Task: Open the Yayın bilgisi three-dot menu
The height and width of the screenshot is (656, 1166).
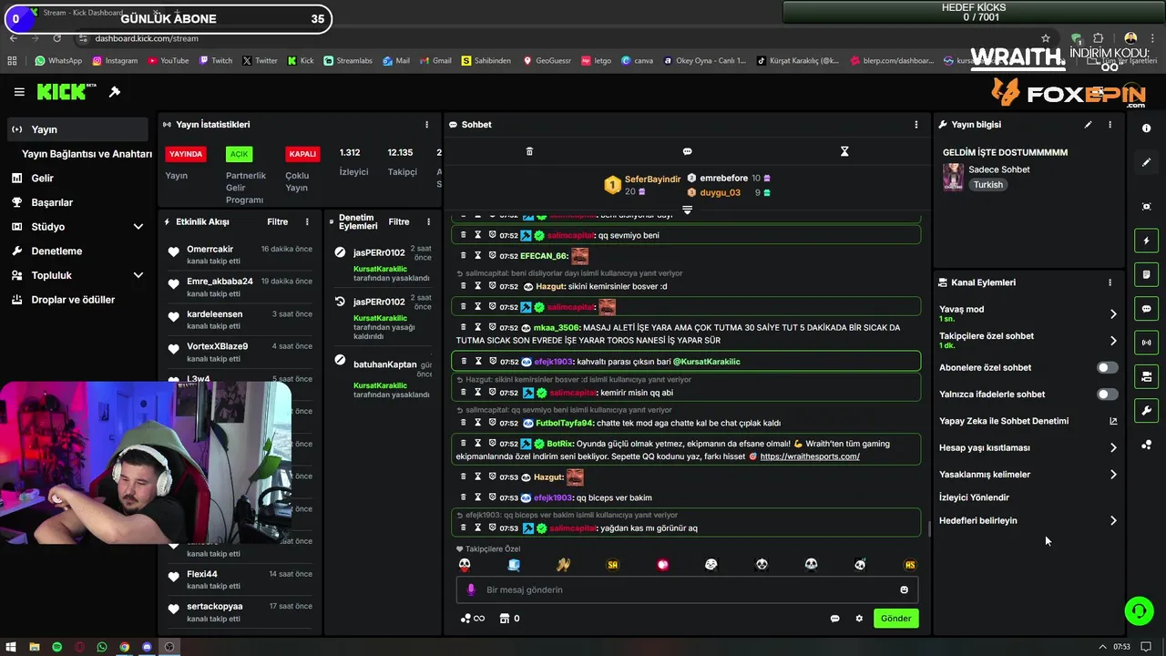Action: click(1110, 124)
